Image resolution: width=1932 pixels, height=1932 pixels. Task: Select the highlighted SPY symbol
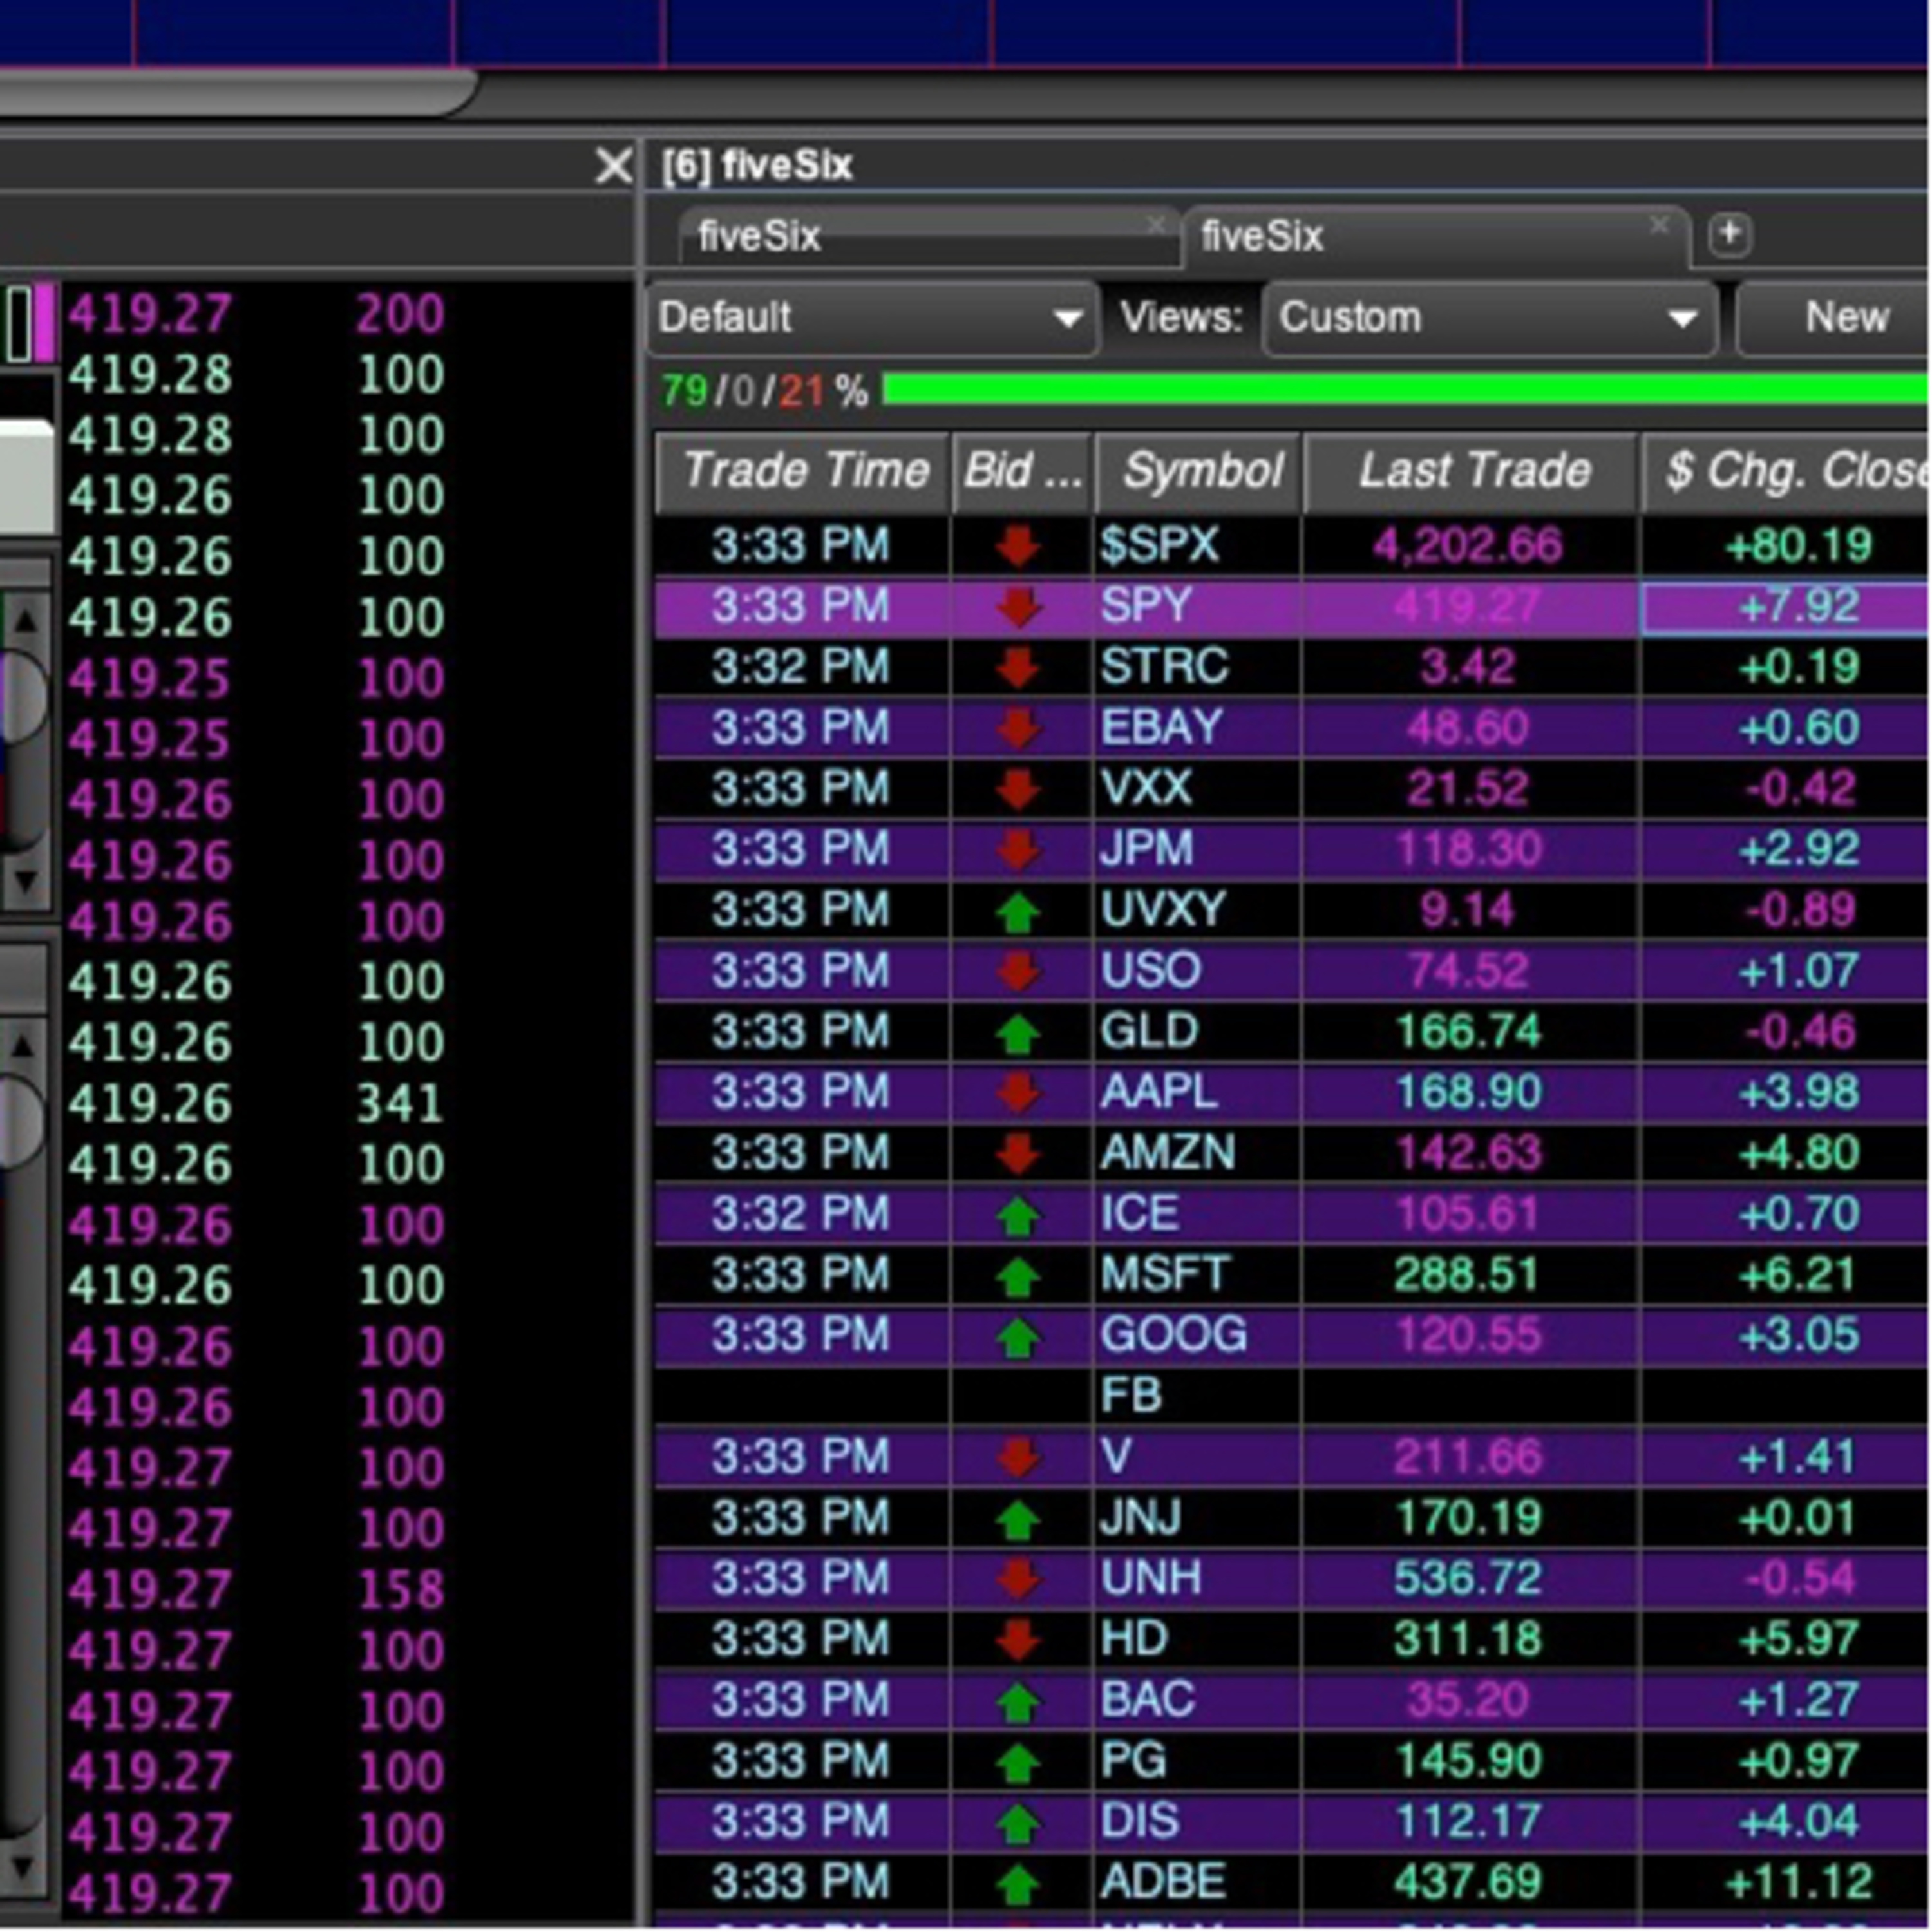click(1146, 607)
